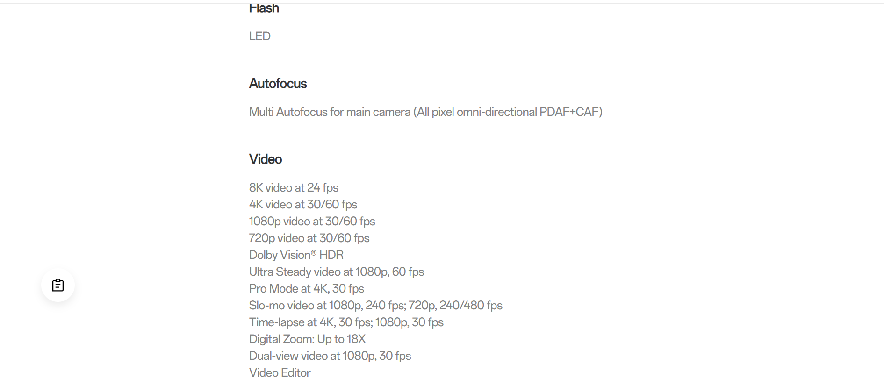Screen dimensions: 884x386
Task: Click the 1080p video at 30/60 fps line
Action: (x=312, y=222)
